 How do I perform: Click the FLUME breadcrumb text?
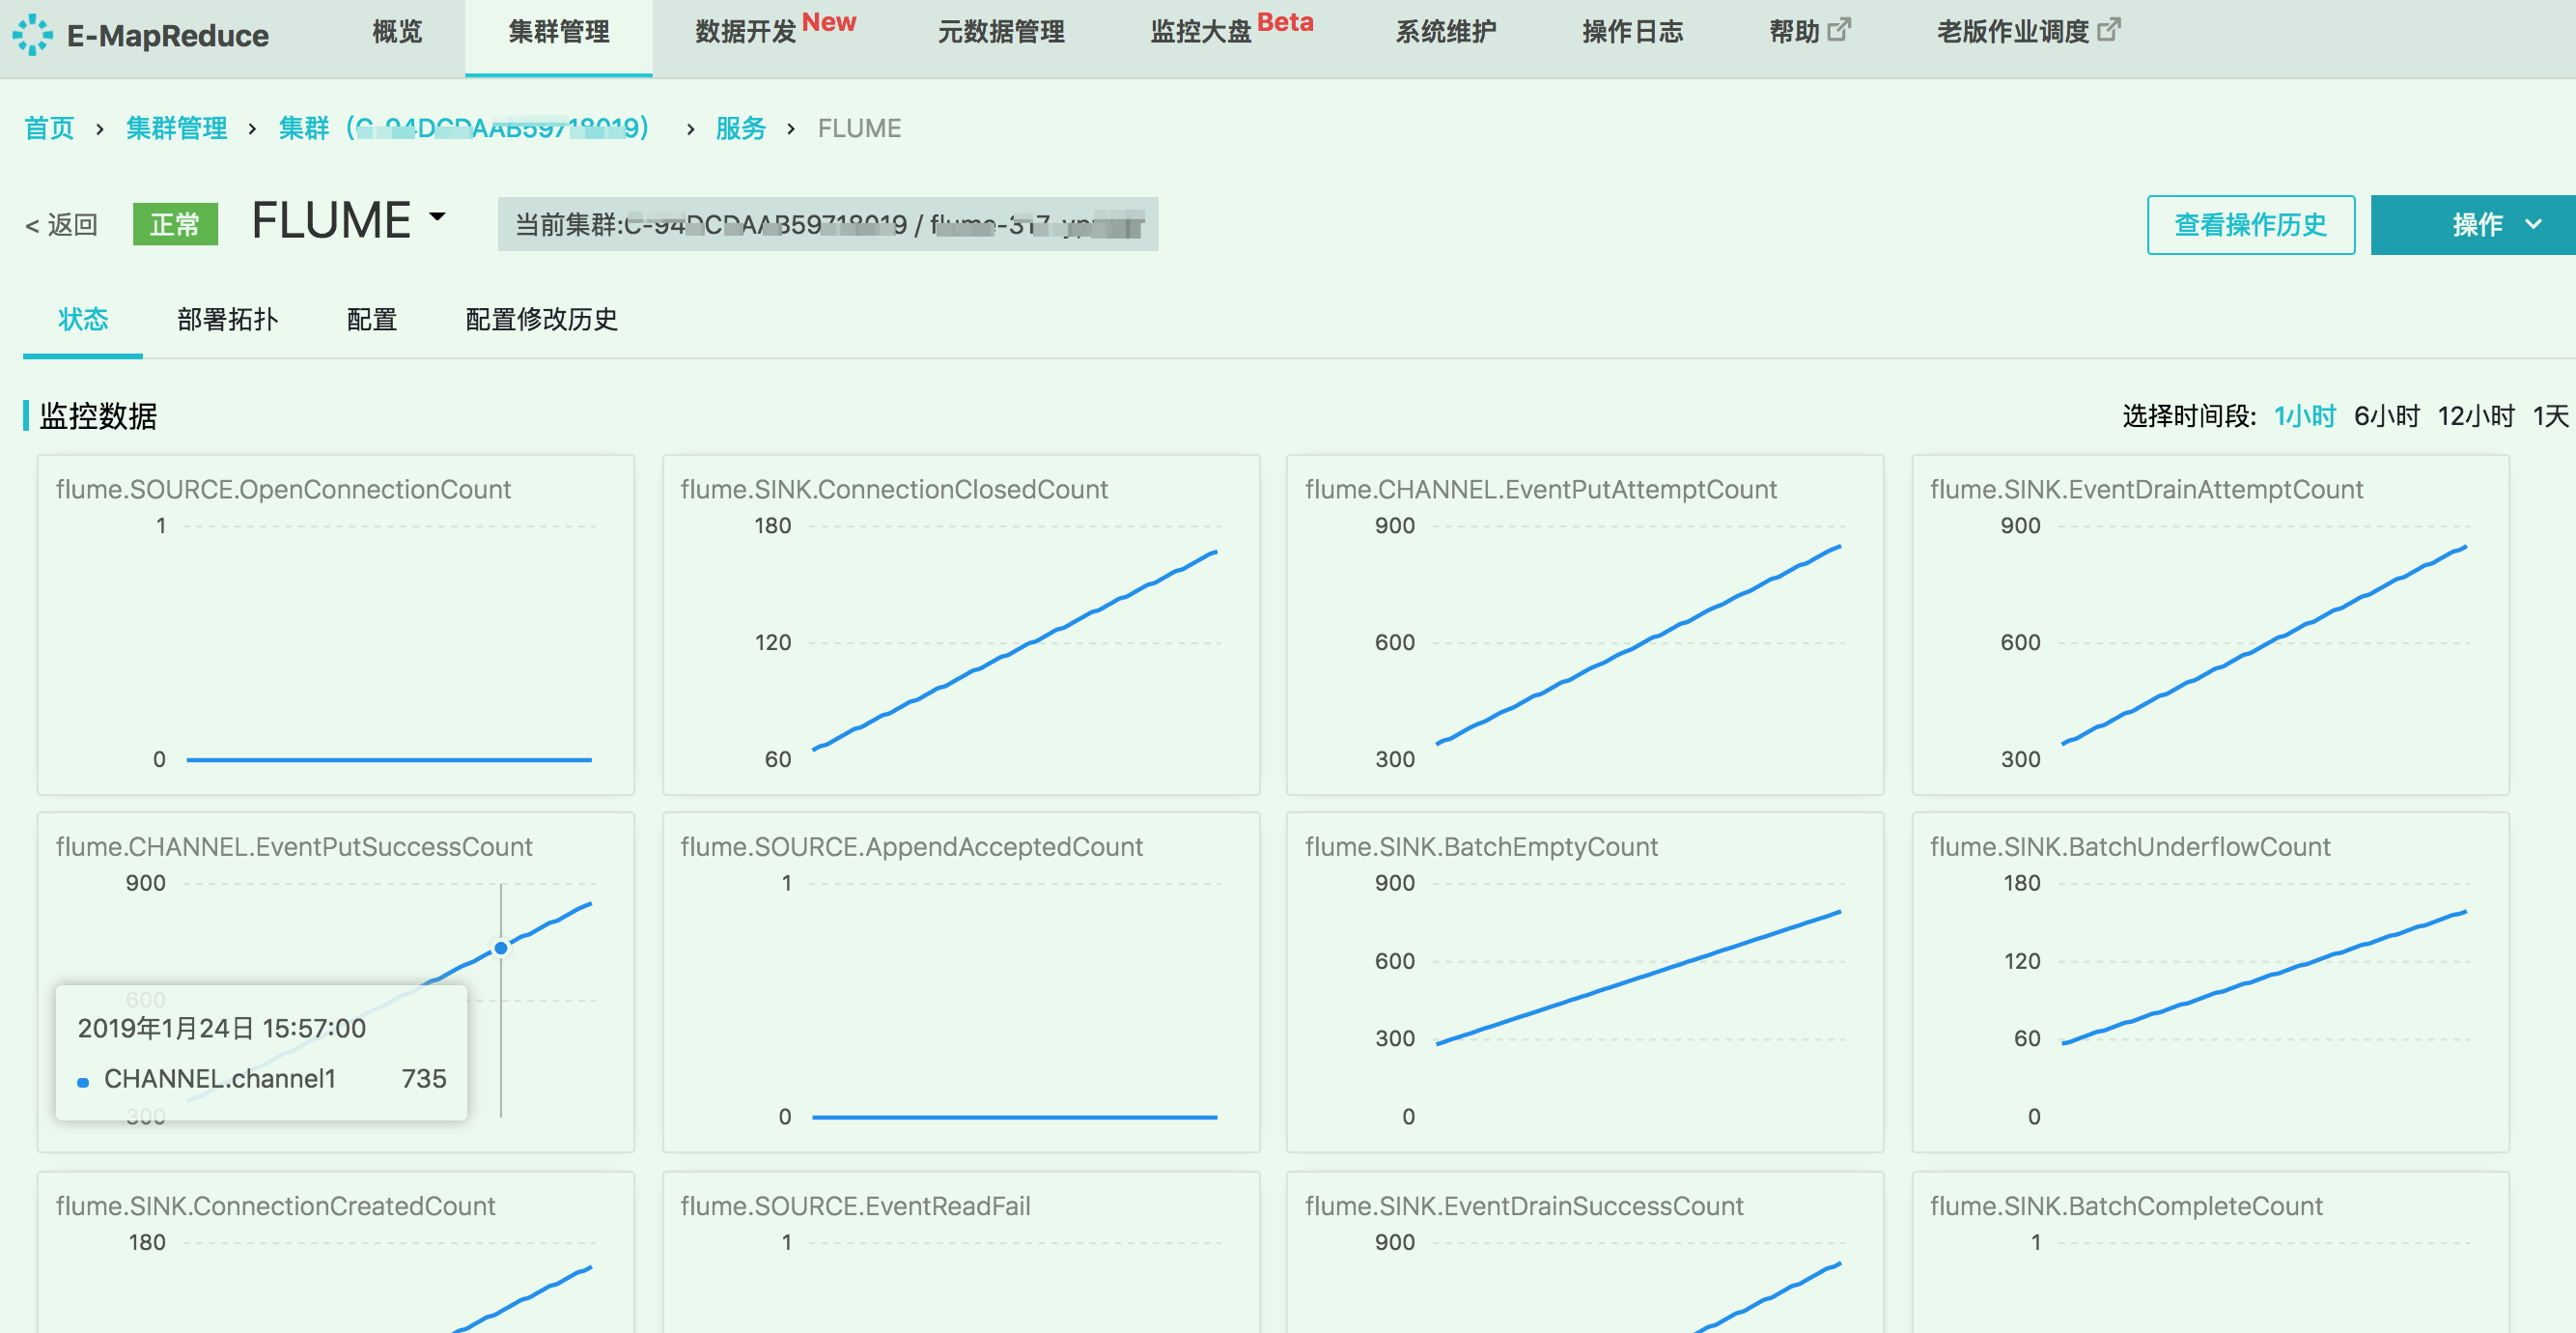(x=859, y=128)
